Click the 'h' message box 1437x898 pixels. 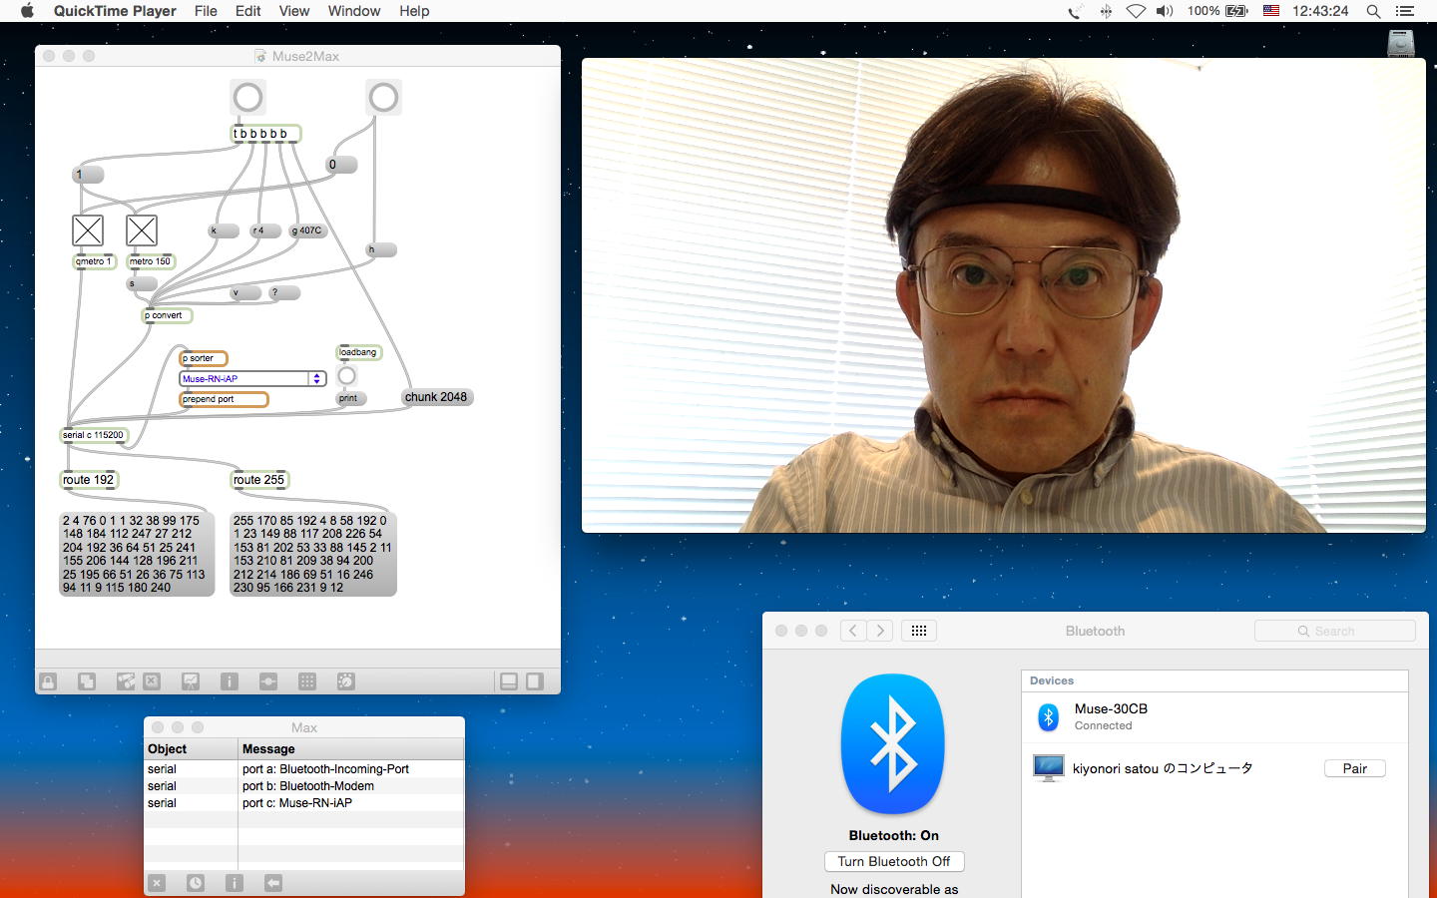381,249
